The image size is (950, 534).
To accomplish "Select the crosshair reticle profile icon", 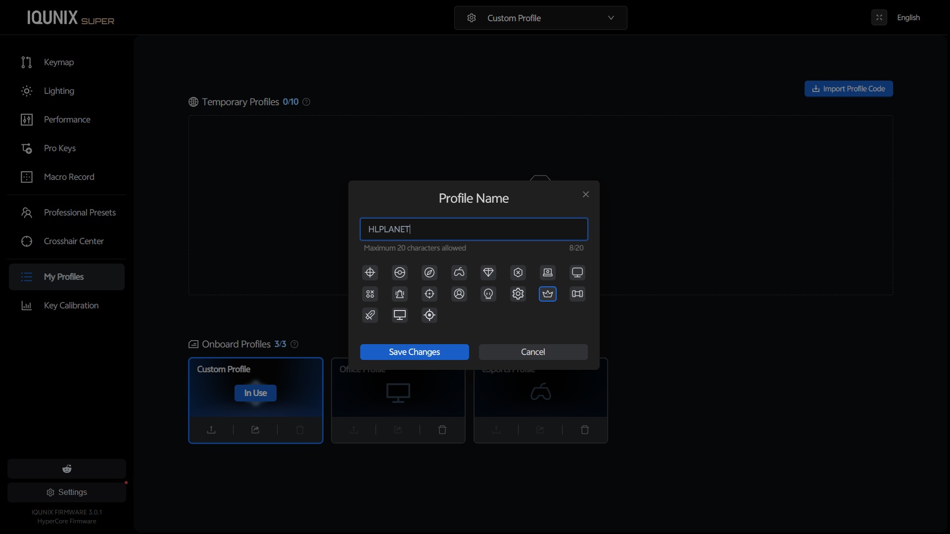I will (370, 272).
